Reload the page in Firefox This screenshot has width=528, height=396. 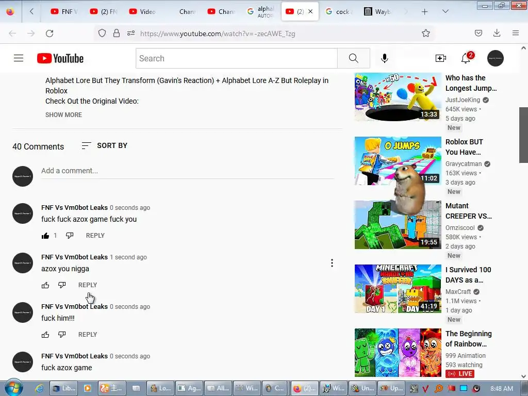[x=49, y=34]
